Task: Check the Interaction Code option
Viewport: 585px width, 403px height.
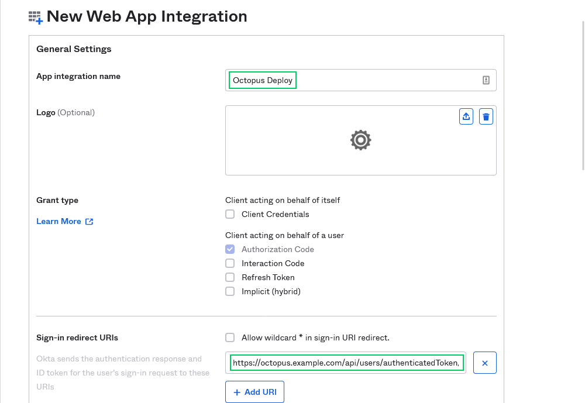Action: [x=230, y=263]
